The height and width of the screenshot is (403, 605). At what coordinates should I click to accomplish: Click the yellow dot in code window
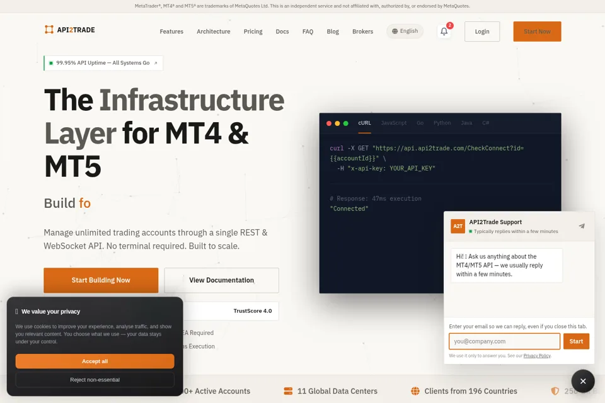click(337, 123)
